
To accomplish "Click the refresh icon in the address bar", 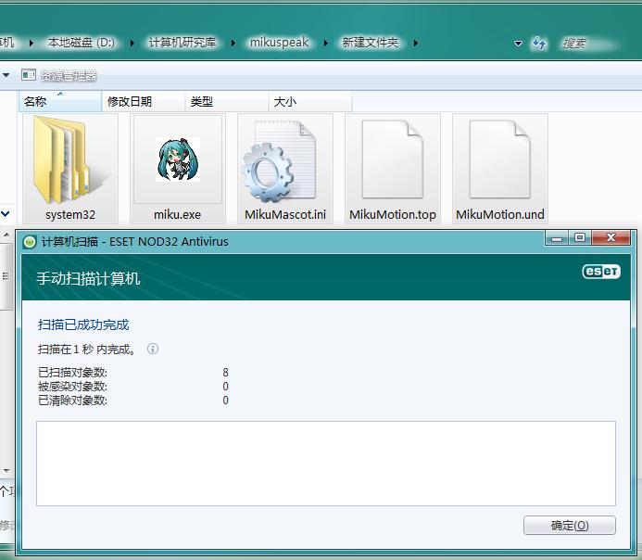I will 539,43.
